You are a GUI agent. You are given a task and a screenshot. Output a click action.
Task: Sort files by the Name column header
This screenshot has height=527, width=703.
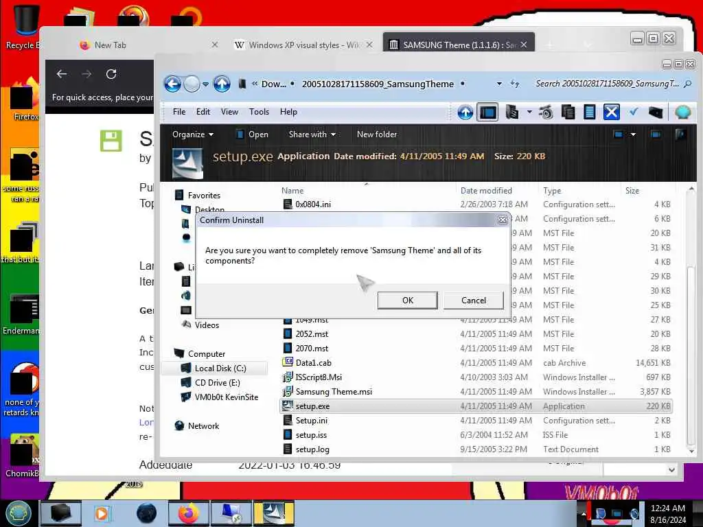click(292, 191)
